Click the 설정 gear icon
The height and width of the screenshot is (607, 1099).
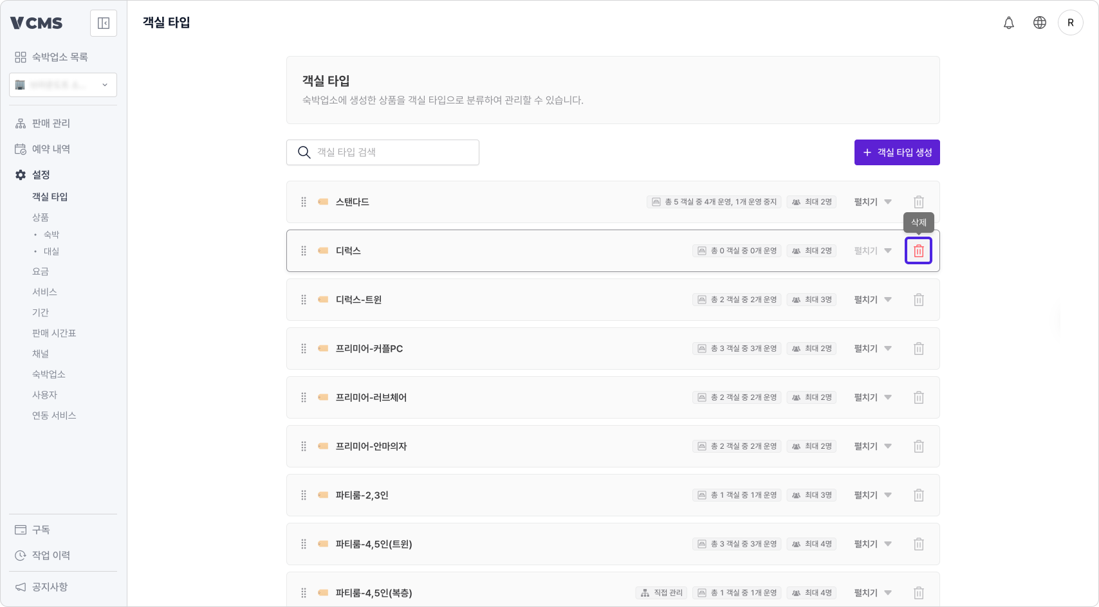pos(19,174)
